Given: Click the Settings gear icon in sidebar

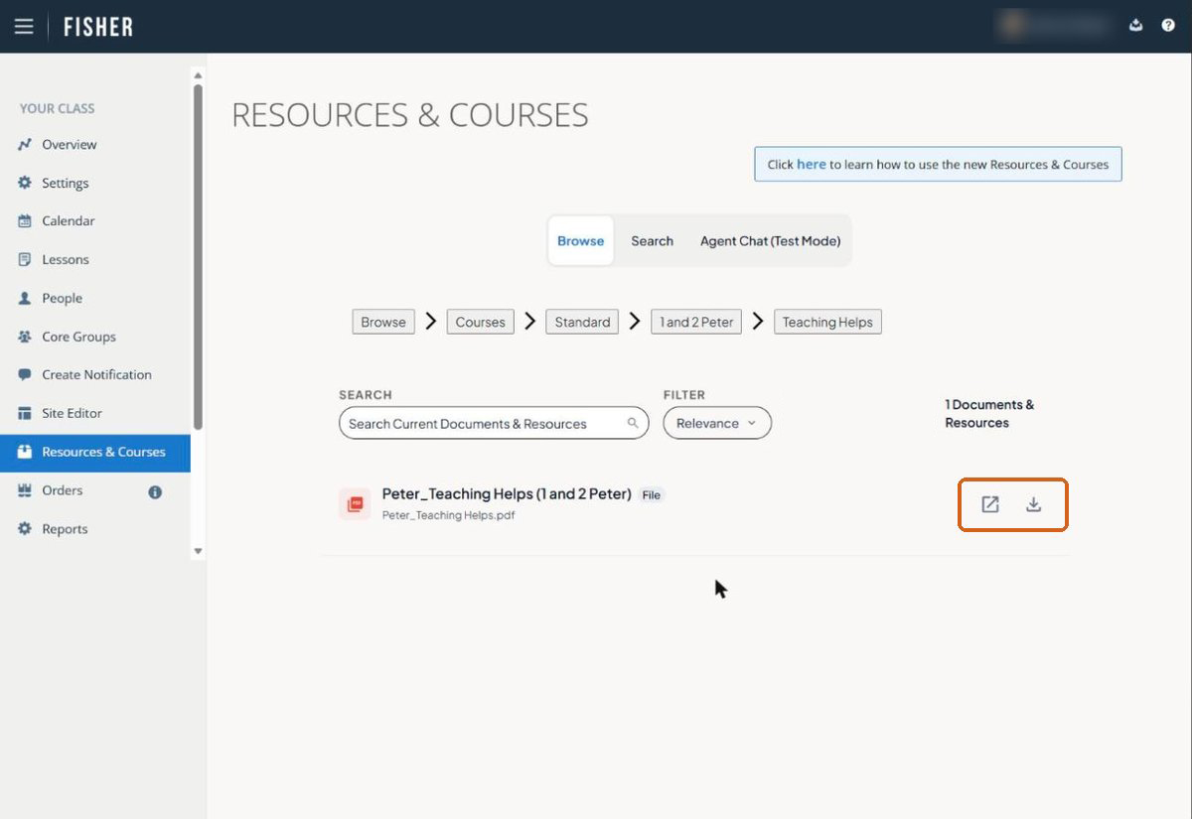Looking at the screenshot, I should [25, 183].
